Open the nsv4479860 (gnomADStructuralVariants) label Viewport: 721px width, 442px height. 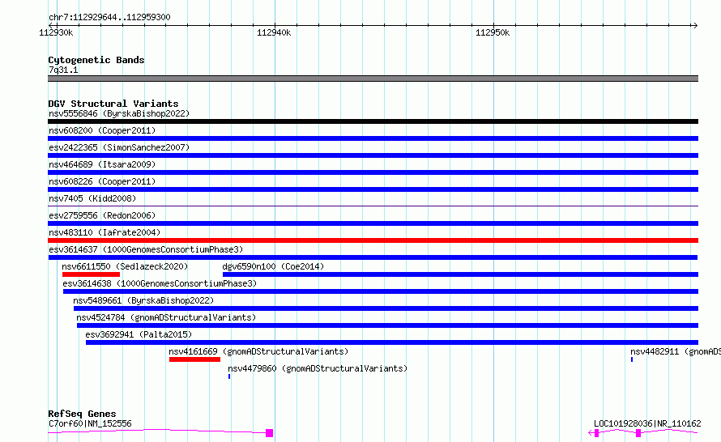click(318, 368)
